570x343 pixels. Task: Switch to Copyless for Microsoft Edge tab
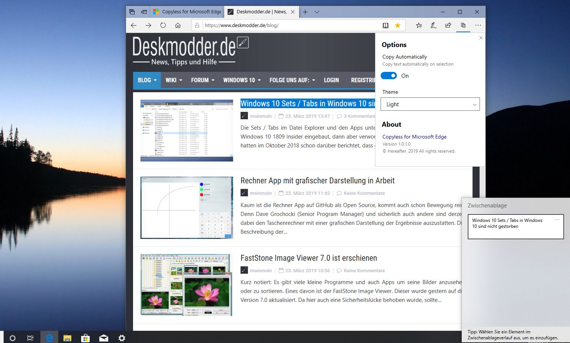point(188,12)
